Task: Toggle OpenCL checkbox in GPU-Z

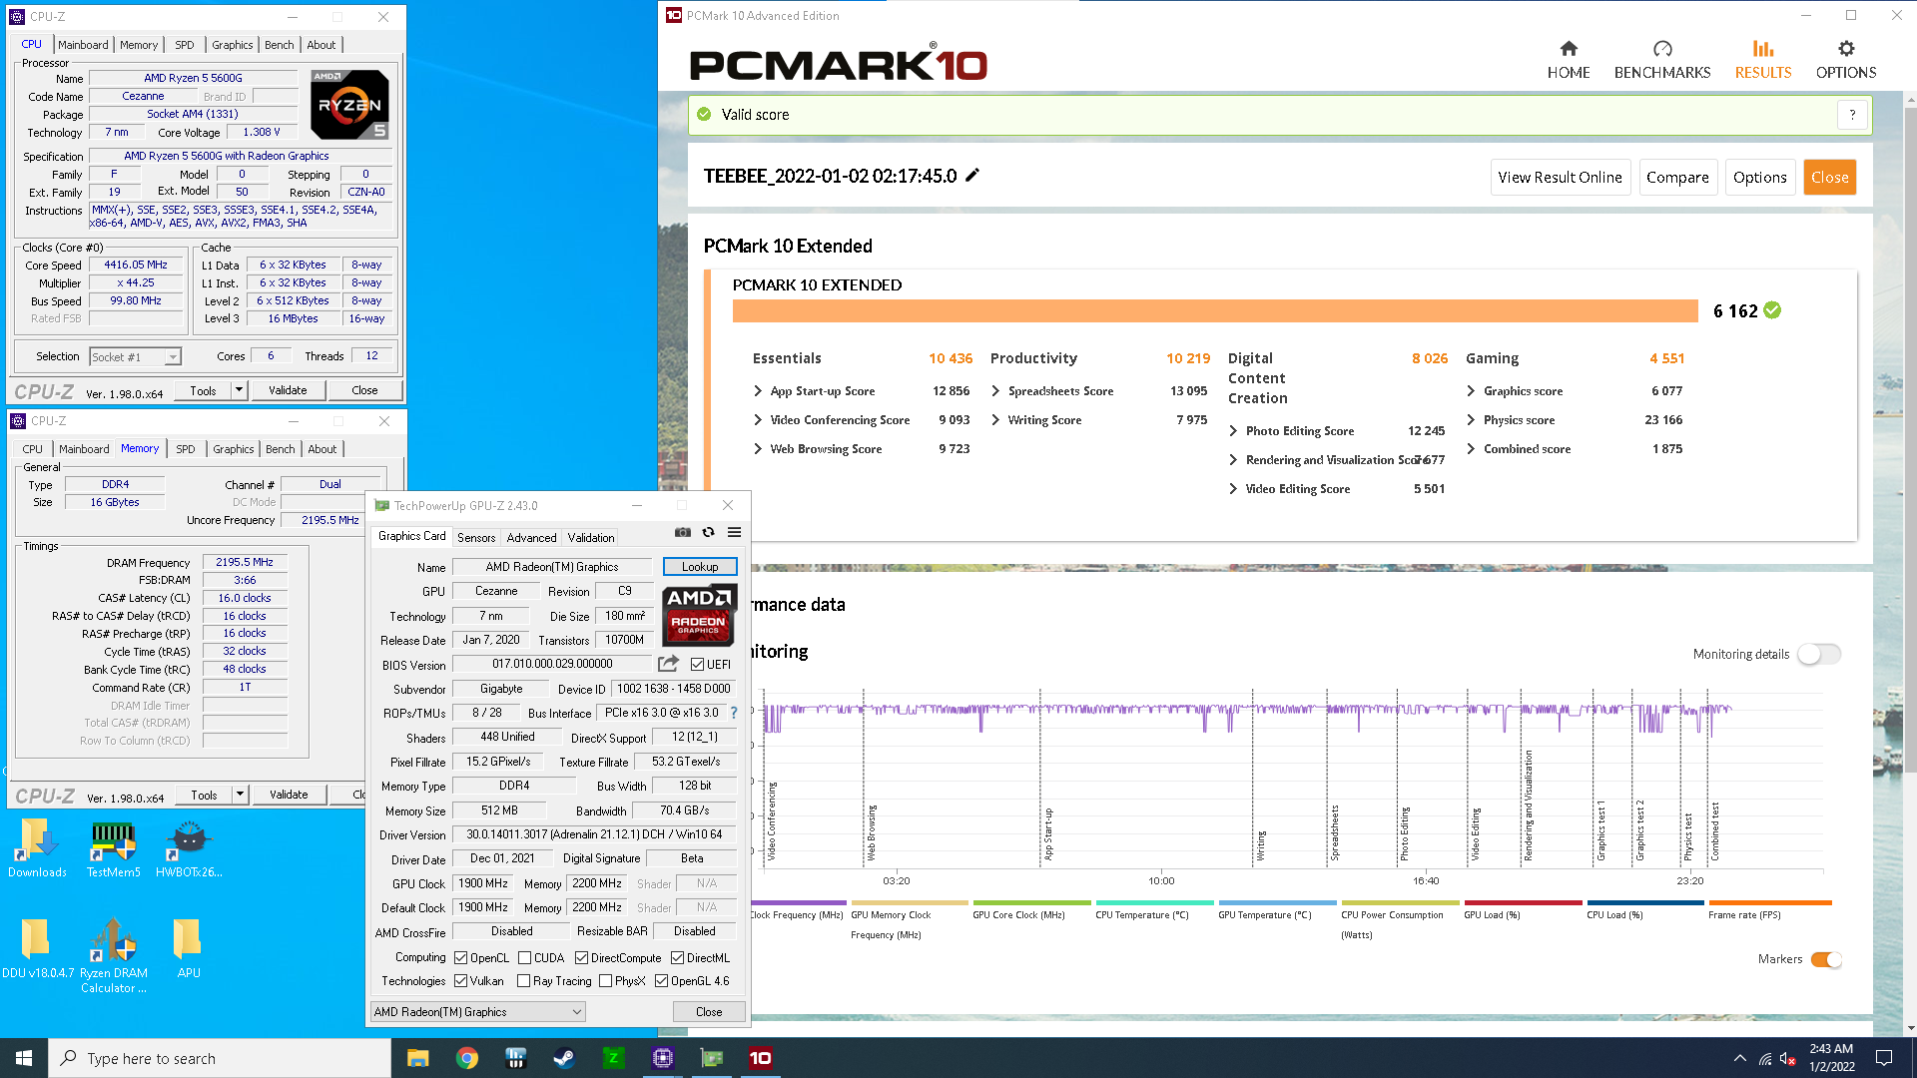Action: [461, 958]
